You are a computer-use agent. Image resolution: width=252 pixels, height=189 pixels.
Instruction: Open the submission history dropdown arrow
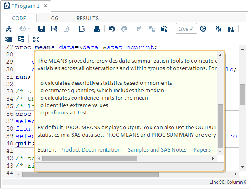tap(29, 29)
